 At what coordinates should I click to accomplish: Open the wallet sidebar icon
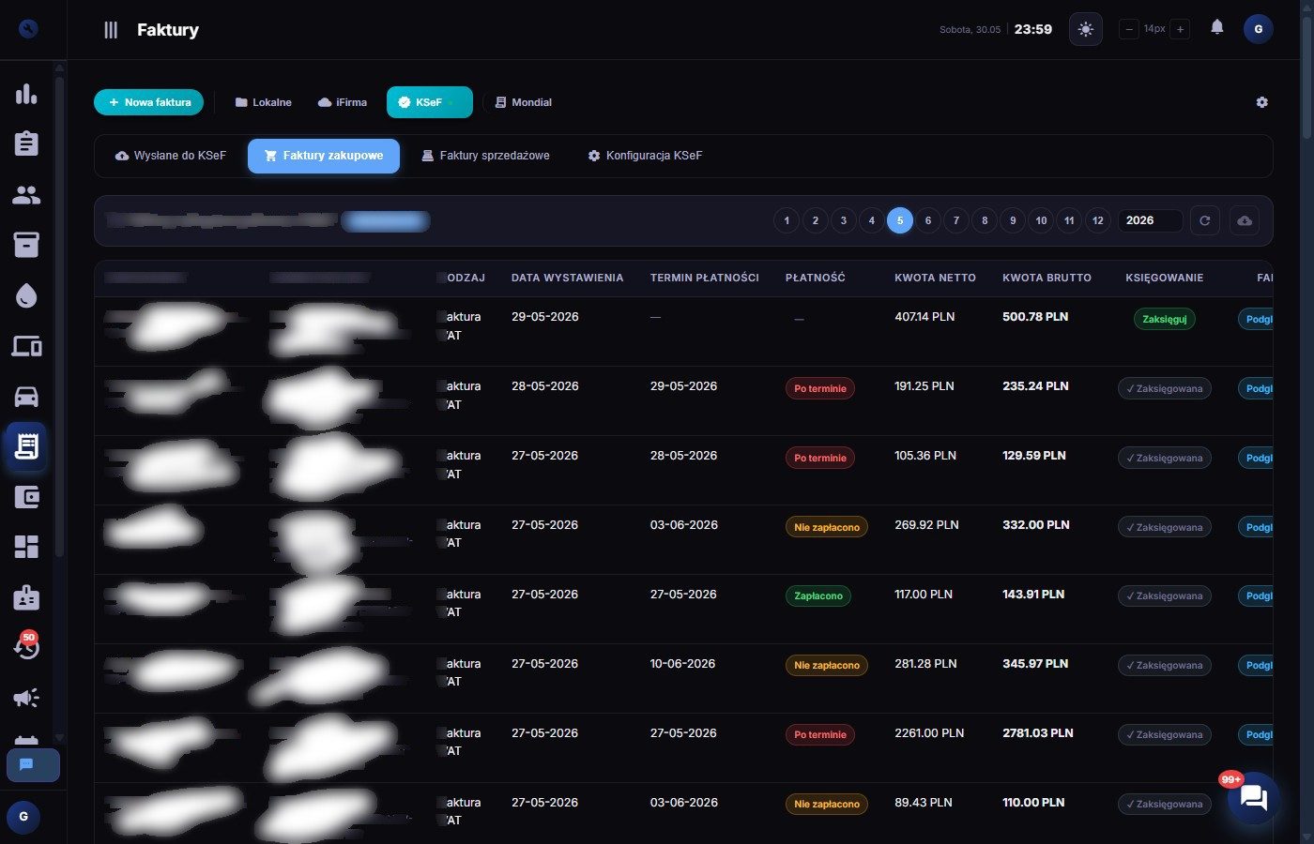click(x=26, y=497)
